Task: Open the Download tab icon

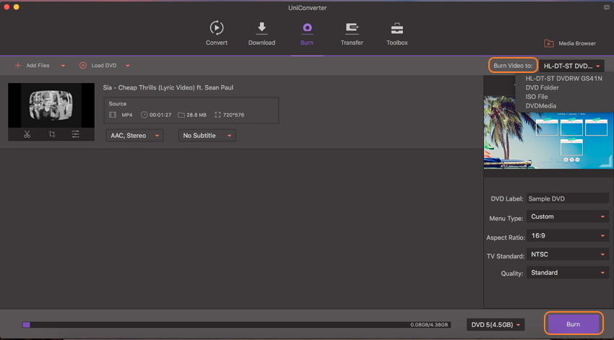Action: click(x=261, y=27)
